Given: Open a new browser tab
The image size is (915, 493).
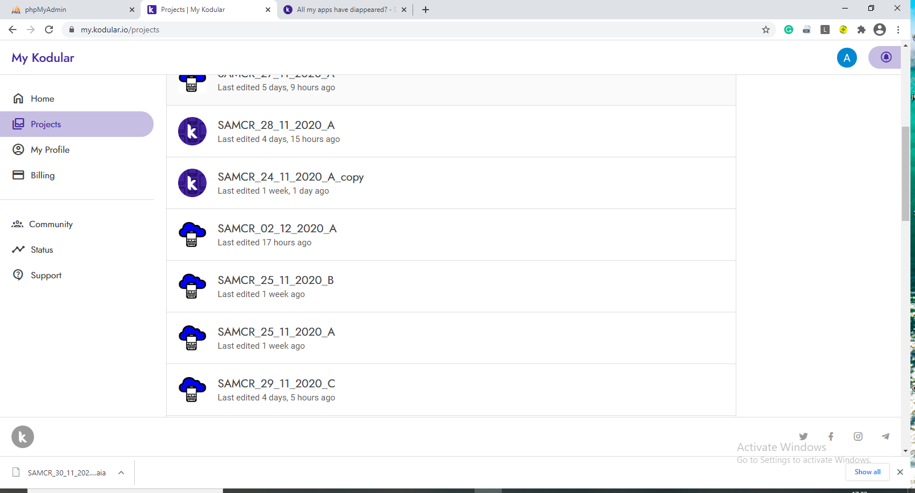Looking at the screenshot, I should click(426, 10).
